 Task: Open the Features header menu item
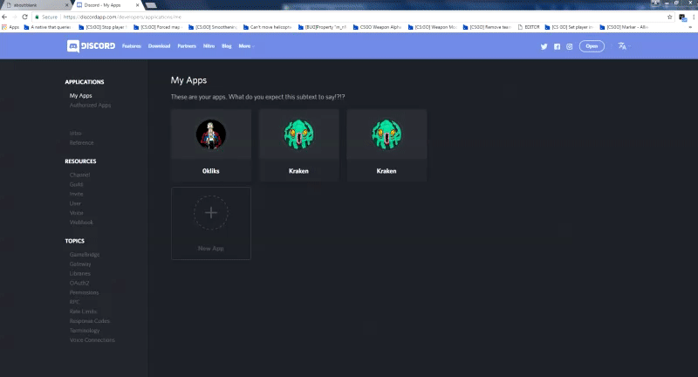pyautogui.click(x=132, y=46)
